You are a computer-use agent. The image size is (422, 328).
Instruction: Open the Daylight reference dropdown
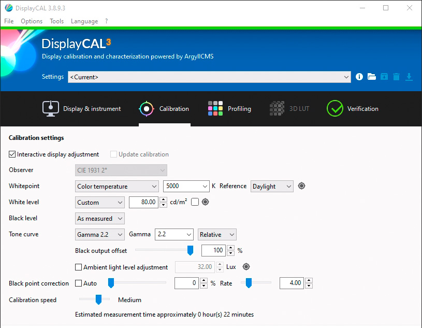tap(272, 187)
